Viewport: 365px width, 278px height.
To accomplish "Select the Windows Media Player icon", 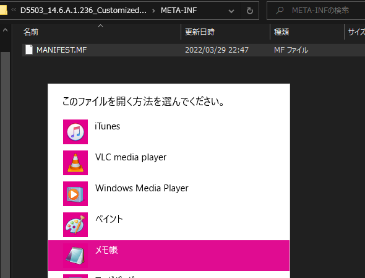I will click(75, 194).
